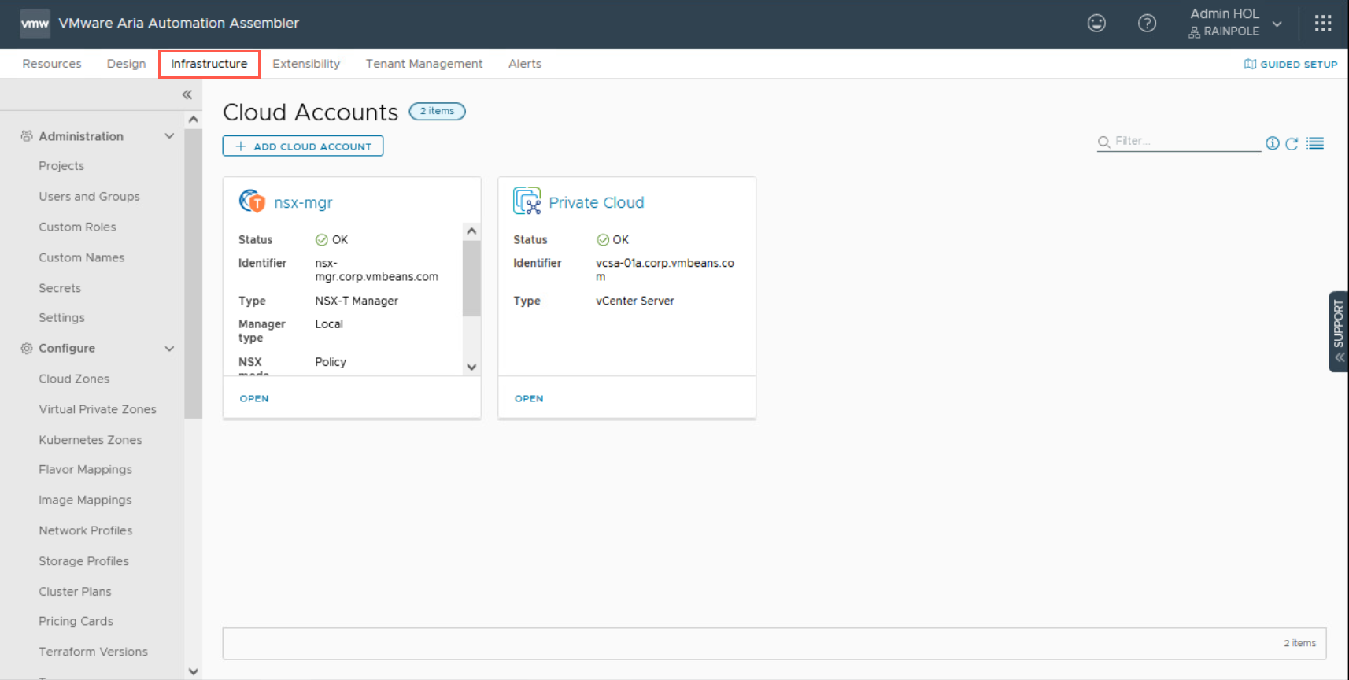Open the Private Cloud account card
1349x680 pixels.
click(529, 398)
